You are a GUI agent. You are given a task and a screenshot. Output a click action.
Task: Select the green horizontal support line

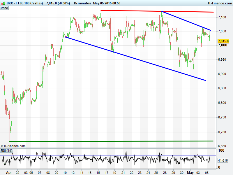[x=111, y=141]
